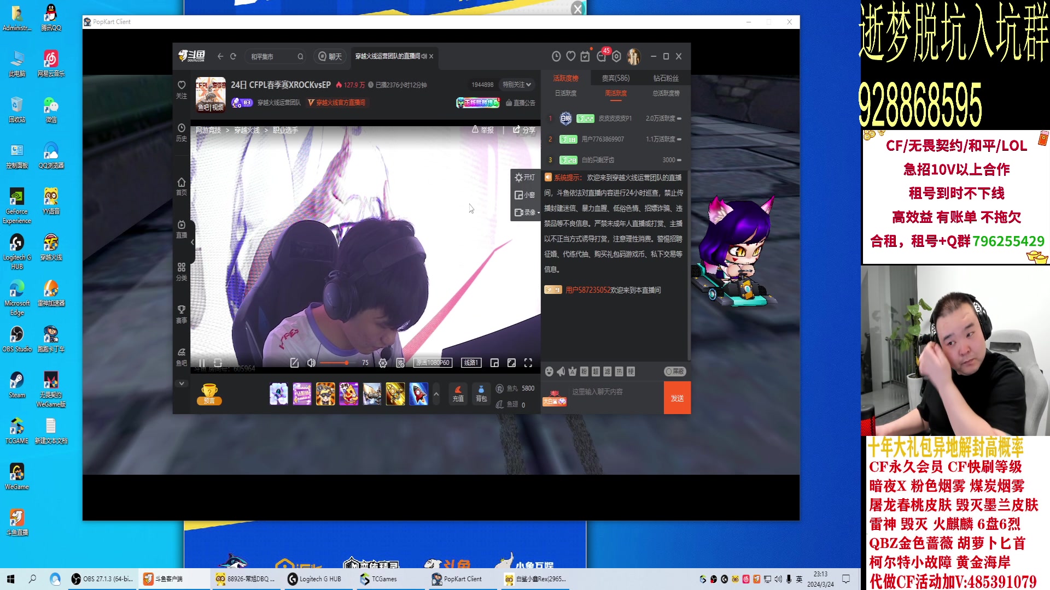Toggle the 开灯 lights option
Image resolution: width=1050 pixels, height=590 pixels.
(x=524, y=178)
